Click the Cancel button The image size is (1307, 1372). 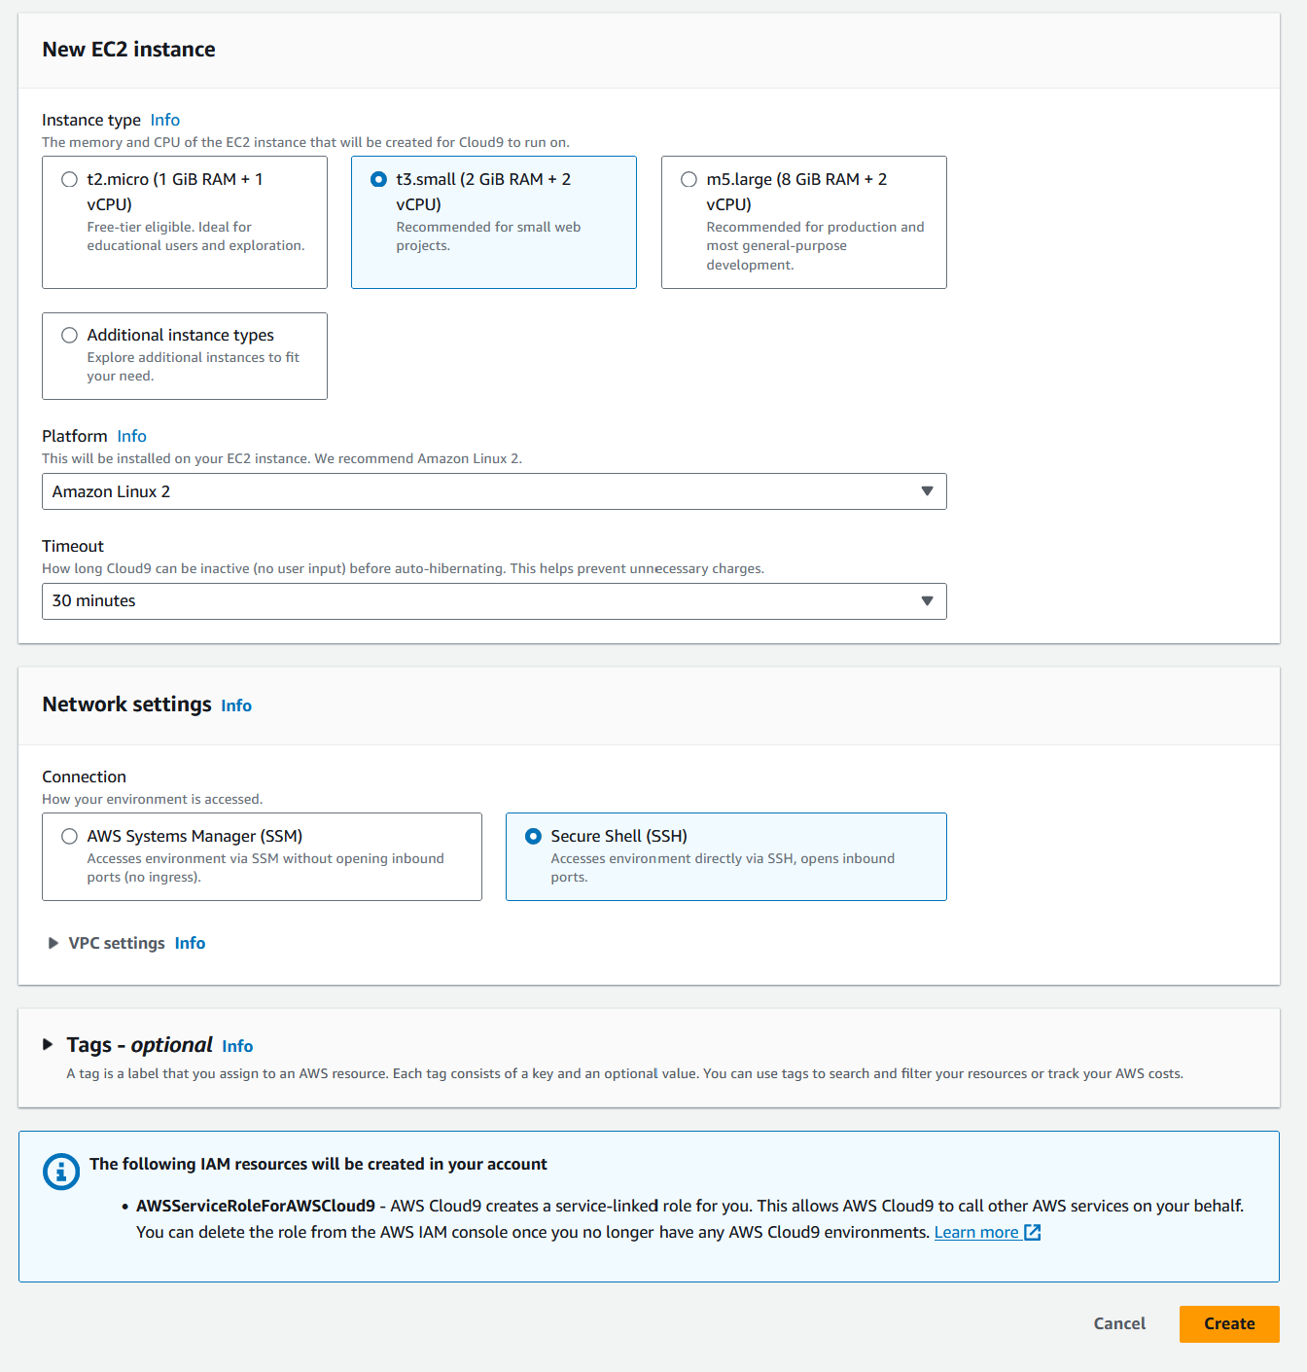pos(1119,1323)
